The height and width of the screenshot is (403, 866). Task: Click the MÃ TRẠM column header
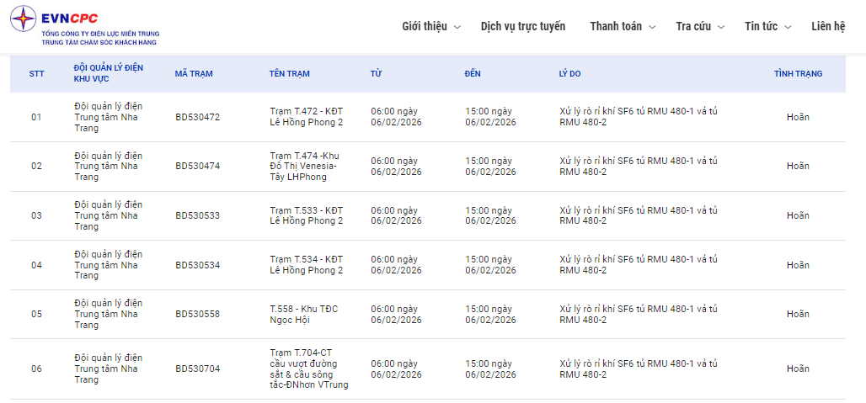194,74
